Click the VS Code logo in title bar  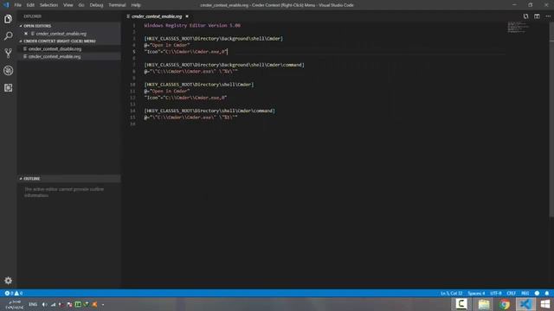pos(6,5)
